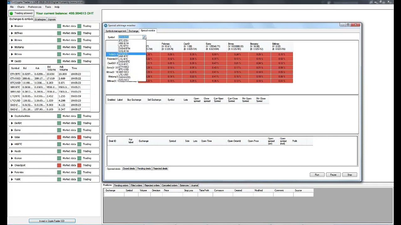Open the File menu
Viewport: 401px width, 225px height.
tap(12, 7)
